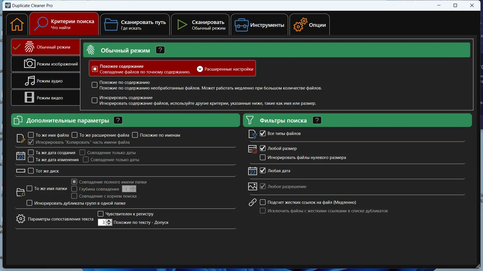Click the folder search icon beside То же имя папки

tap(21, 192)
